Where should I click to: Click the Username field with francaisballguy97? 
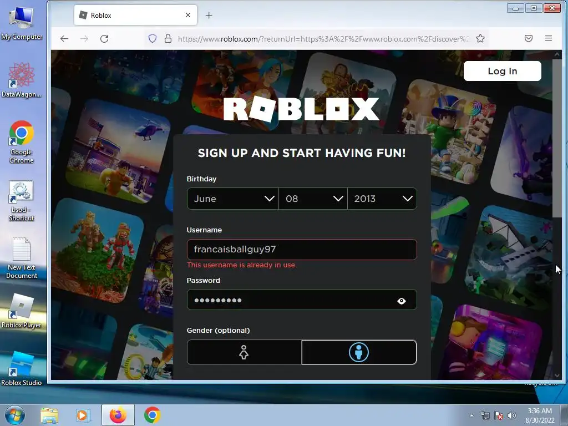click(x=302, y=249)
